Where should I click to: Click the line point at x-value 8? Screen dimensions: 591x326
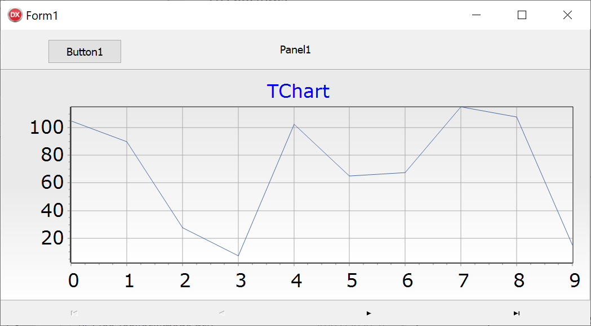click(517, 117)
